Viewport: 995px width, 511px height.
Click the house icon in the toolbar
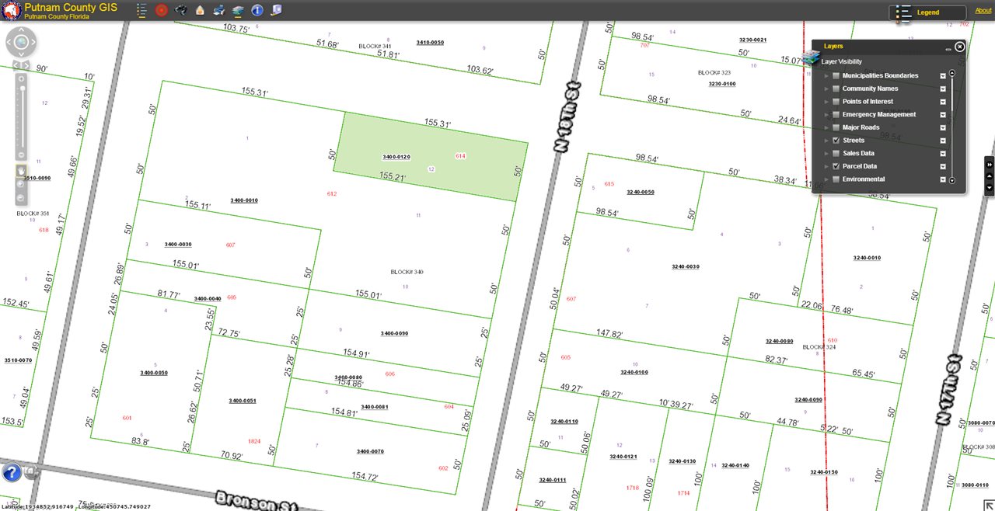click(200, 10)
